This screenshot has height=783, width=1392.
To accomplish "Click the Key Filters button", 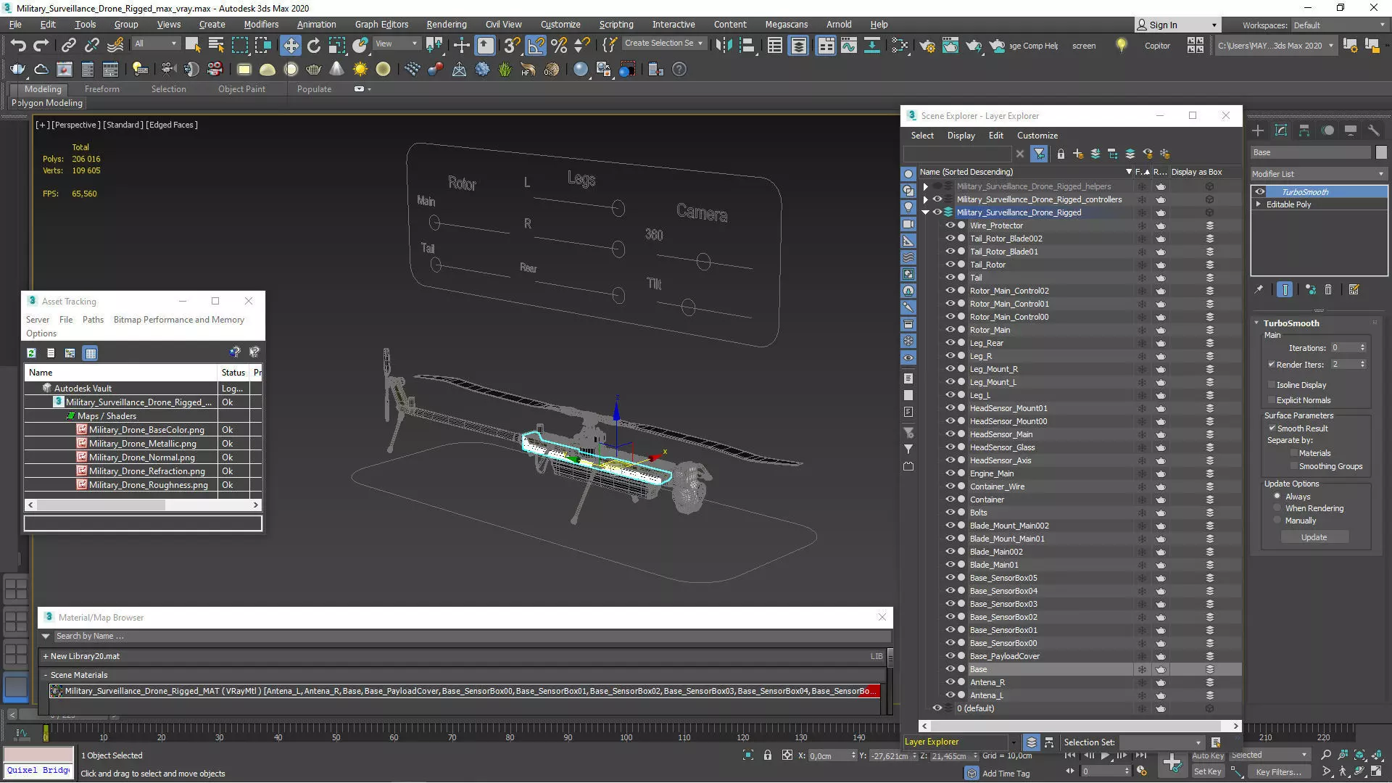I will (1277, 772).
